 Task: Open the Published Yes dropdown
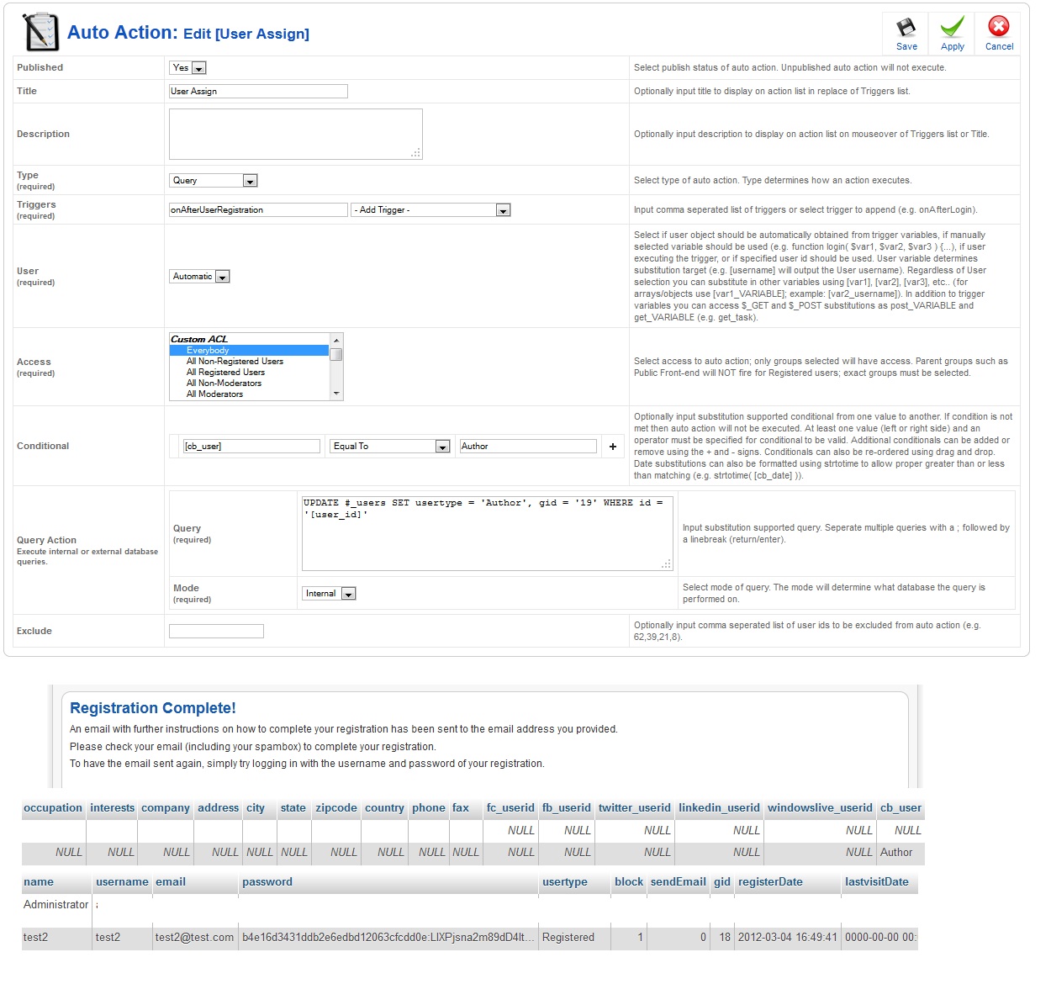[x=188, y=68]
